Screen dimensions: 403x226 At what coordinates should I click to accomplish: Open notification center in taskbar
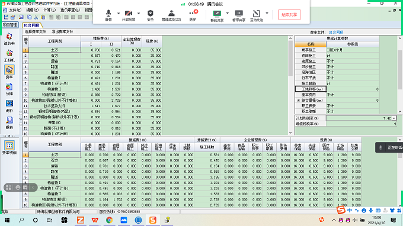click(x=394, y=220)
